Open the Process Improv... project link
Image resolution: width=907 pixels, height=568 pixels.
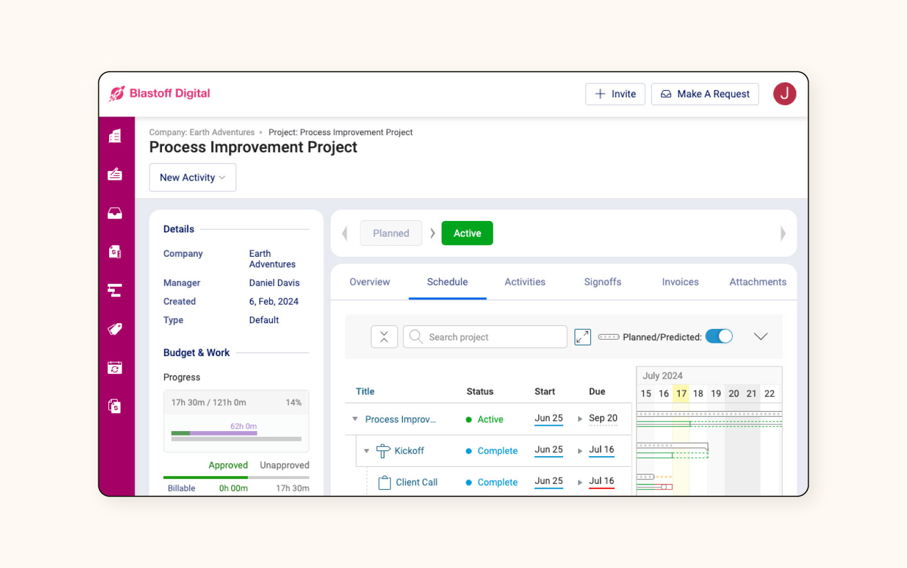[400, 419]
